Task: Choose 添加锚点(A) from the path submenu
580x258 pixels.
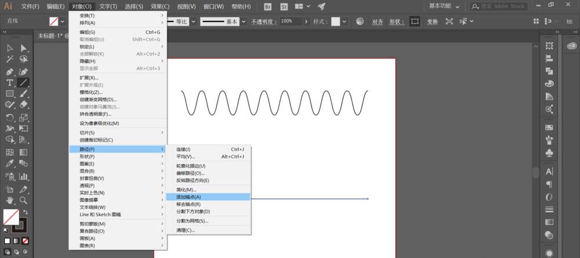Action: pos(208,197)
